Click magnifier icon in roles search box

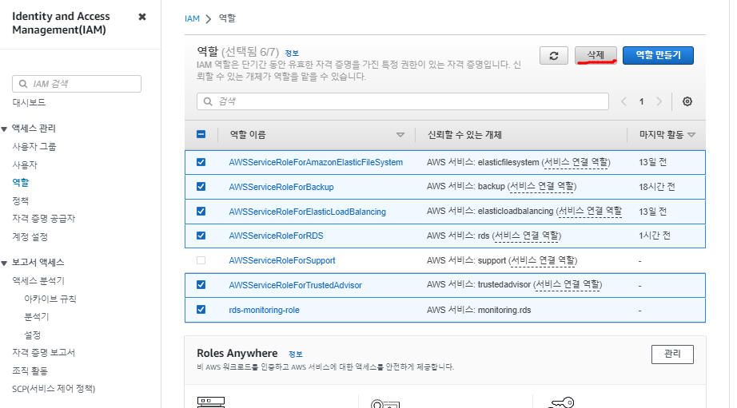[x=208, y=101]
